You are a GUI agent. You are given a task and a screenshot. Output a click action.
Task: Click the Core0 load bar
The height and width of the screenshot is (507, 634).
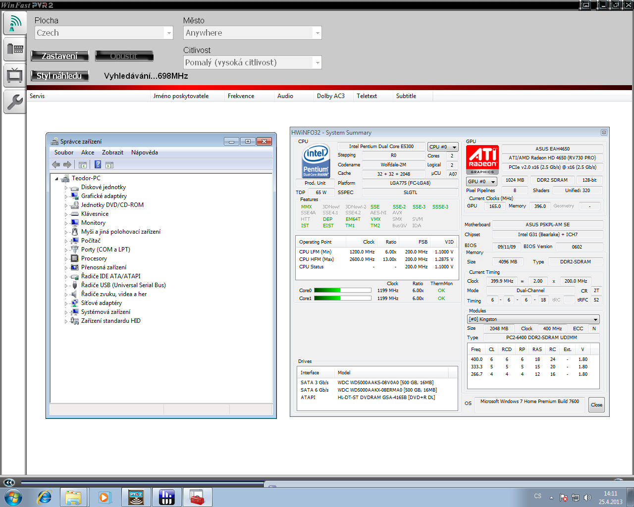tap(343, 291)
